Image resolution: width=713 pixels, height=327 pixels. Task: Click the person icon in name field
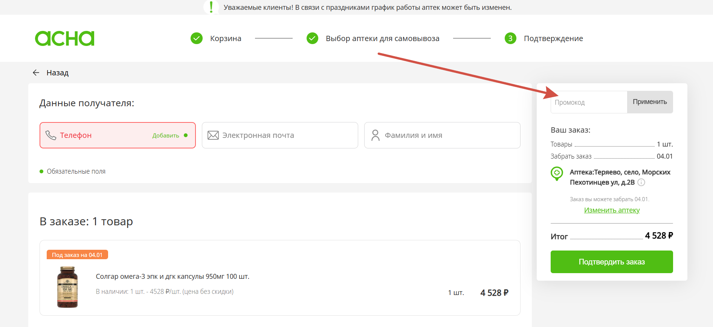pyautogui.click(x=376, y=135)
